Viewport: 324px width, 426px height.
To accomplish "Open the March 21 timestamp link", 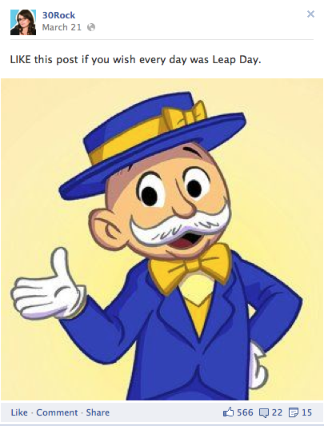I will [x=62, y=27].
